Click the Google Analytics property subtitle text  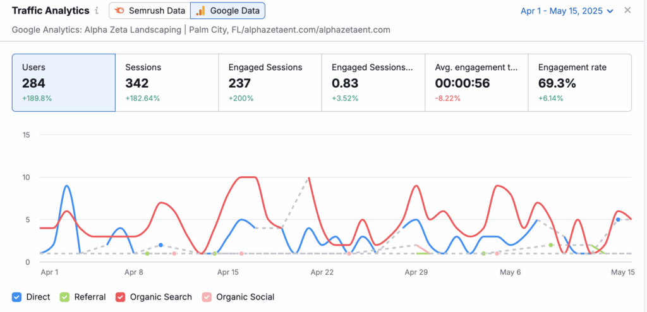[201, 30]
